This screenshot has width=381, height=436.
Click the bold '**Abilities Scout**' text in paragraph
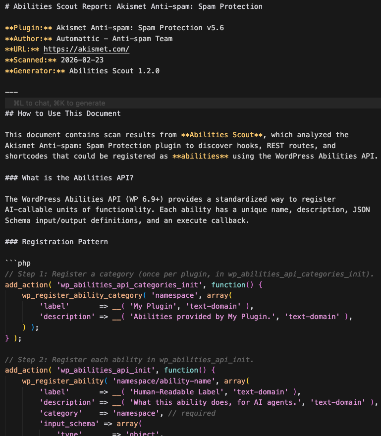coord(222,135)
